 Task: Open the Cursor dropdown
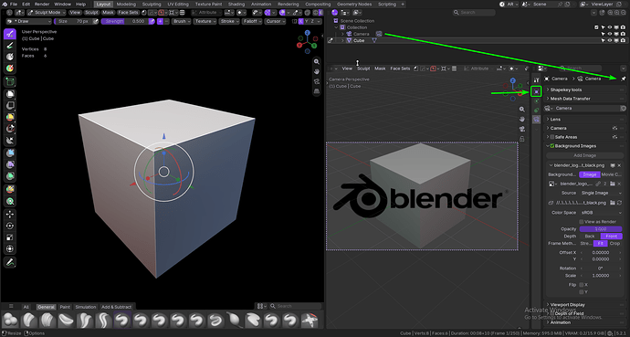pos(275,21)
